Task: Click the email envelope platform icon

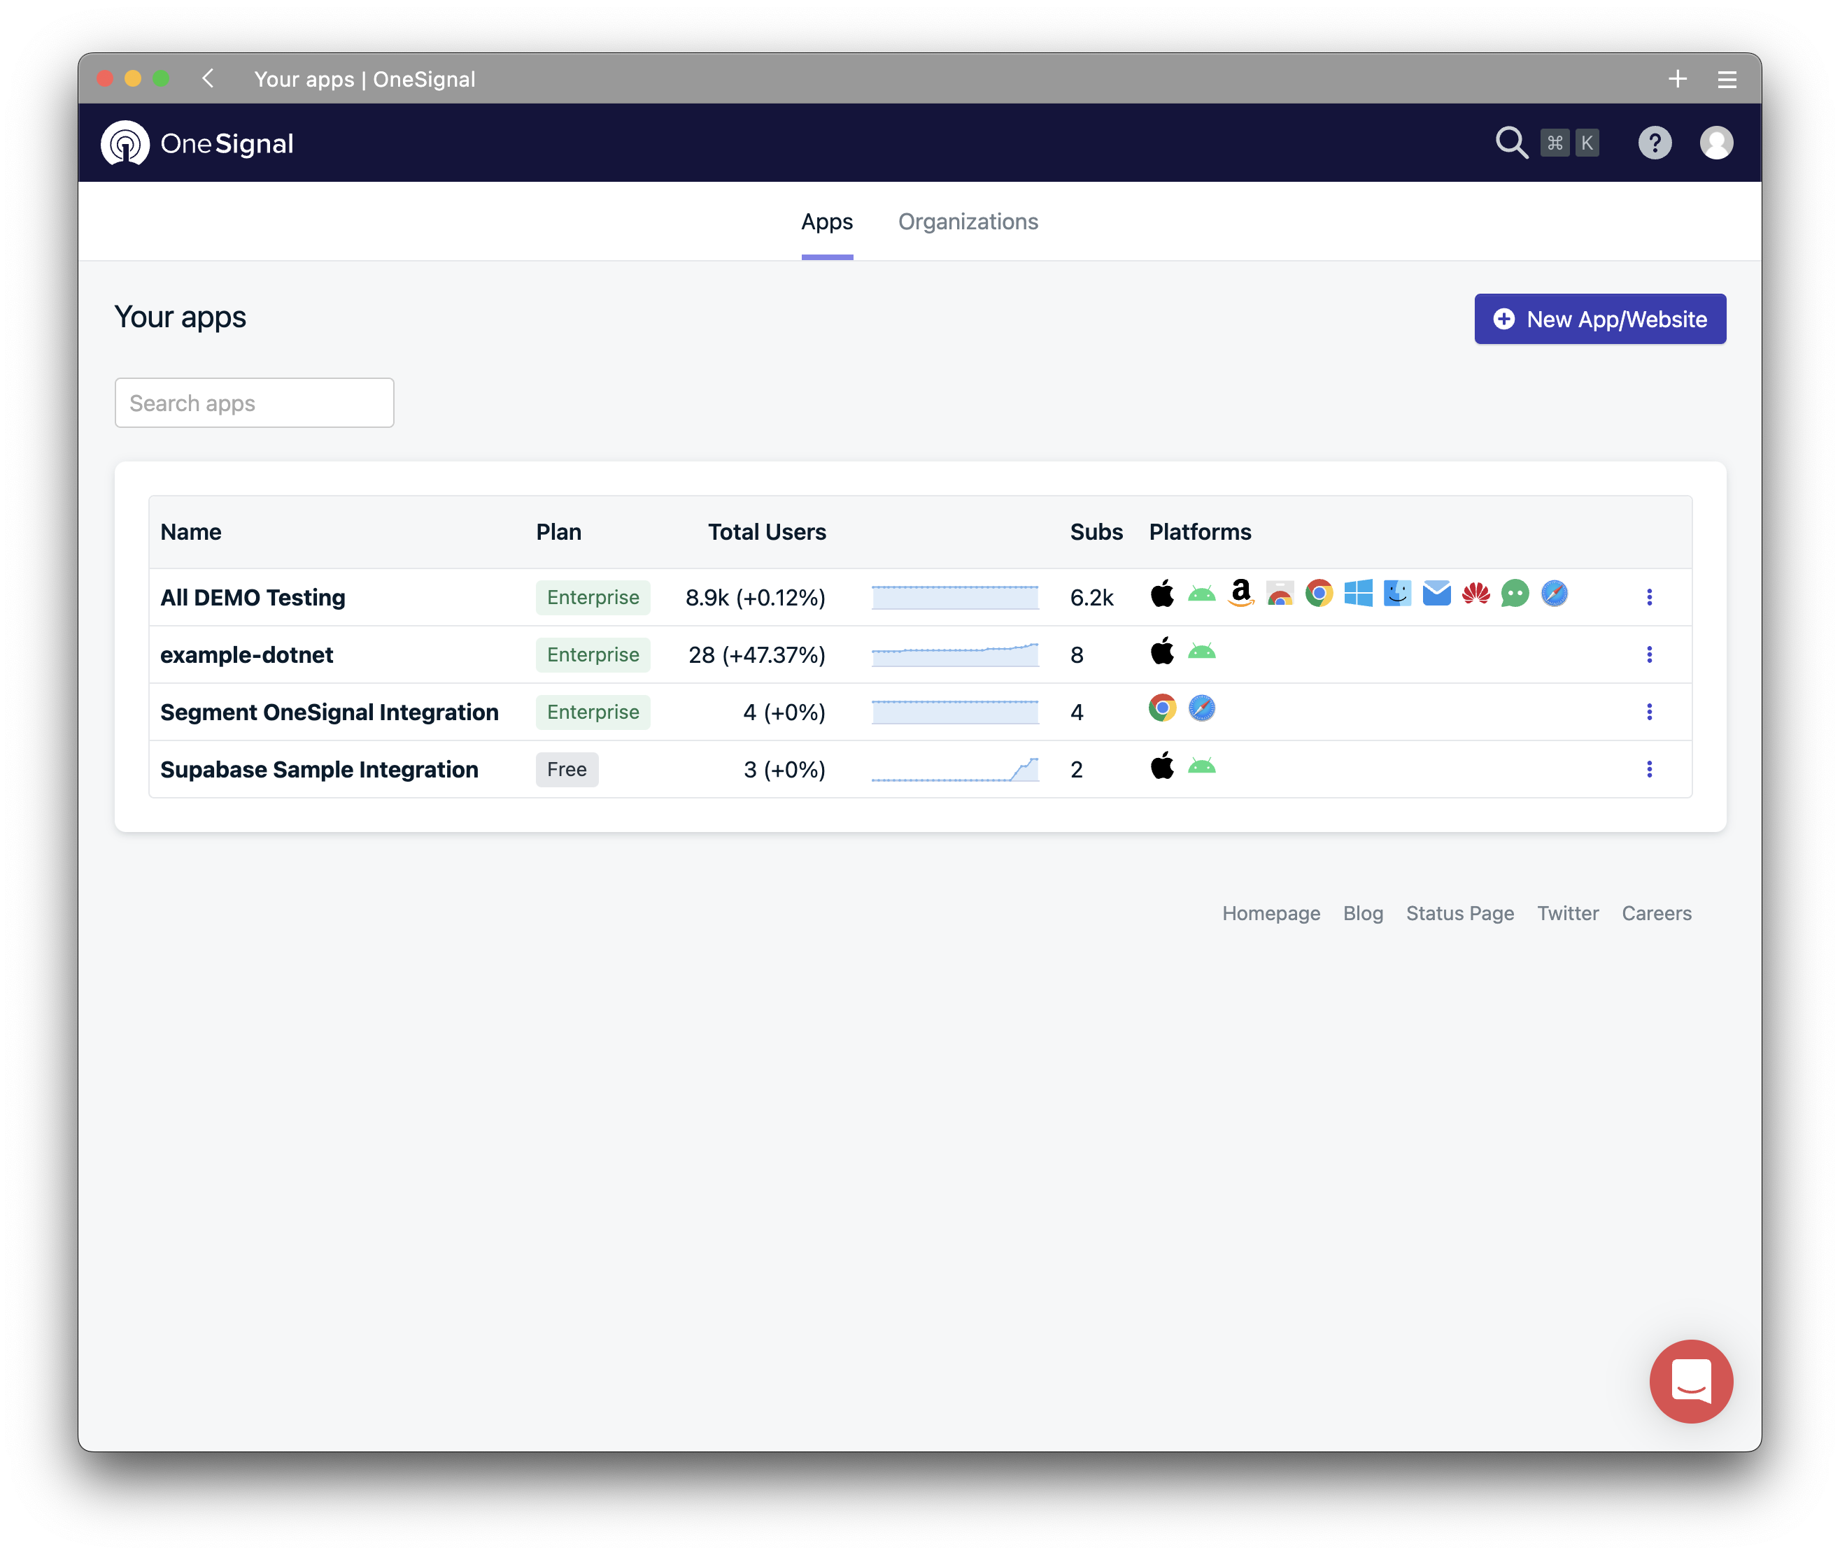Action: point(1437,594)
